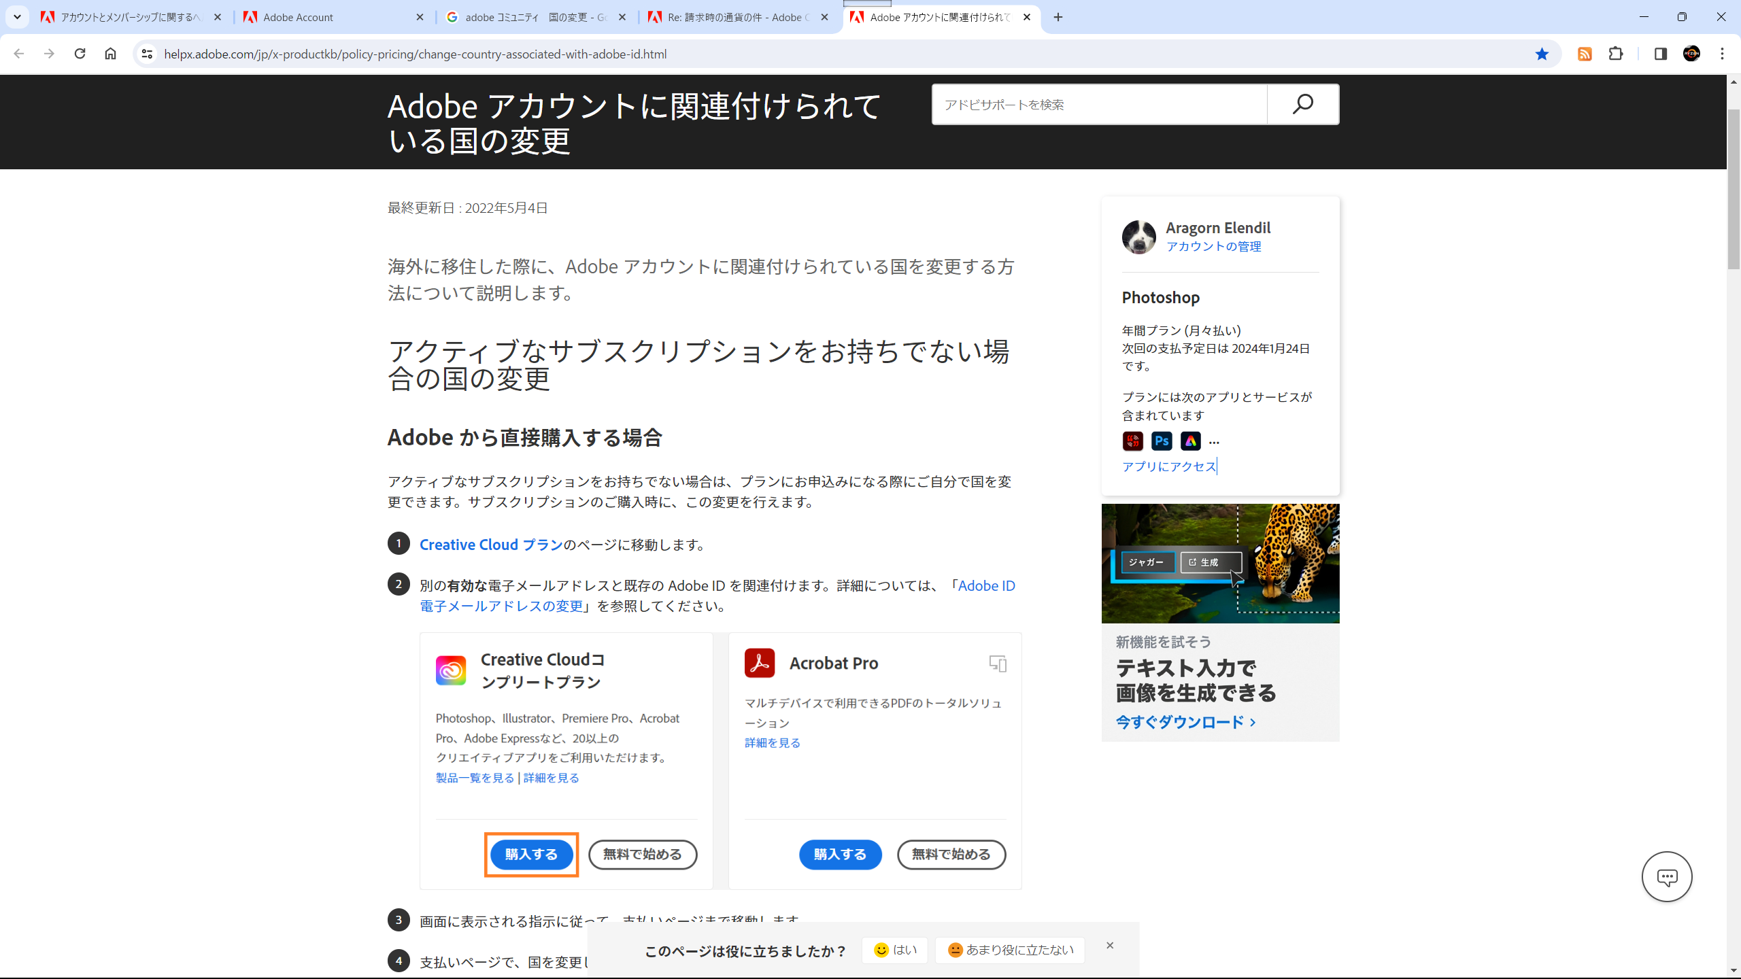Click the device icon on Acrobat Pro card
The image size is (1741, 979).
998,664
